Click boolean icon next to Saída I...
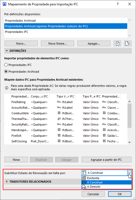136x200 pixels. pos(104,135)
